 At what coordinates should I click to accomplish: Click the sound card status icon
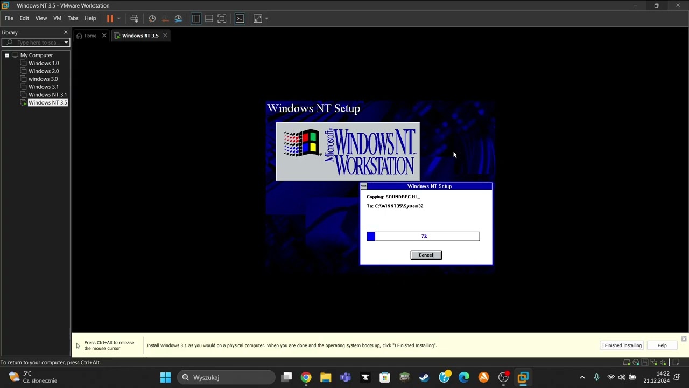(663, 362)
